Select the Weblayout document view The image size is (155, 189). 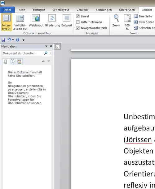click(36, 21)
